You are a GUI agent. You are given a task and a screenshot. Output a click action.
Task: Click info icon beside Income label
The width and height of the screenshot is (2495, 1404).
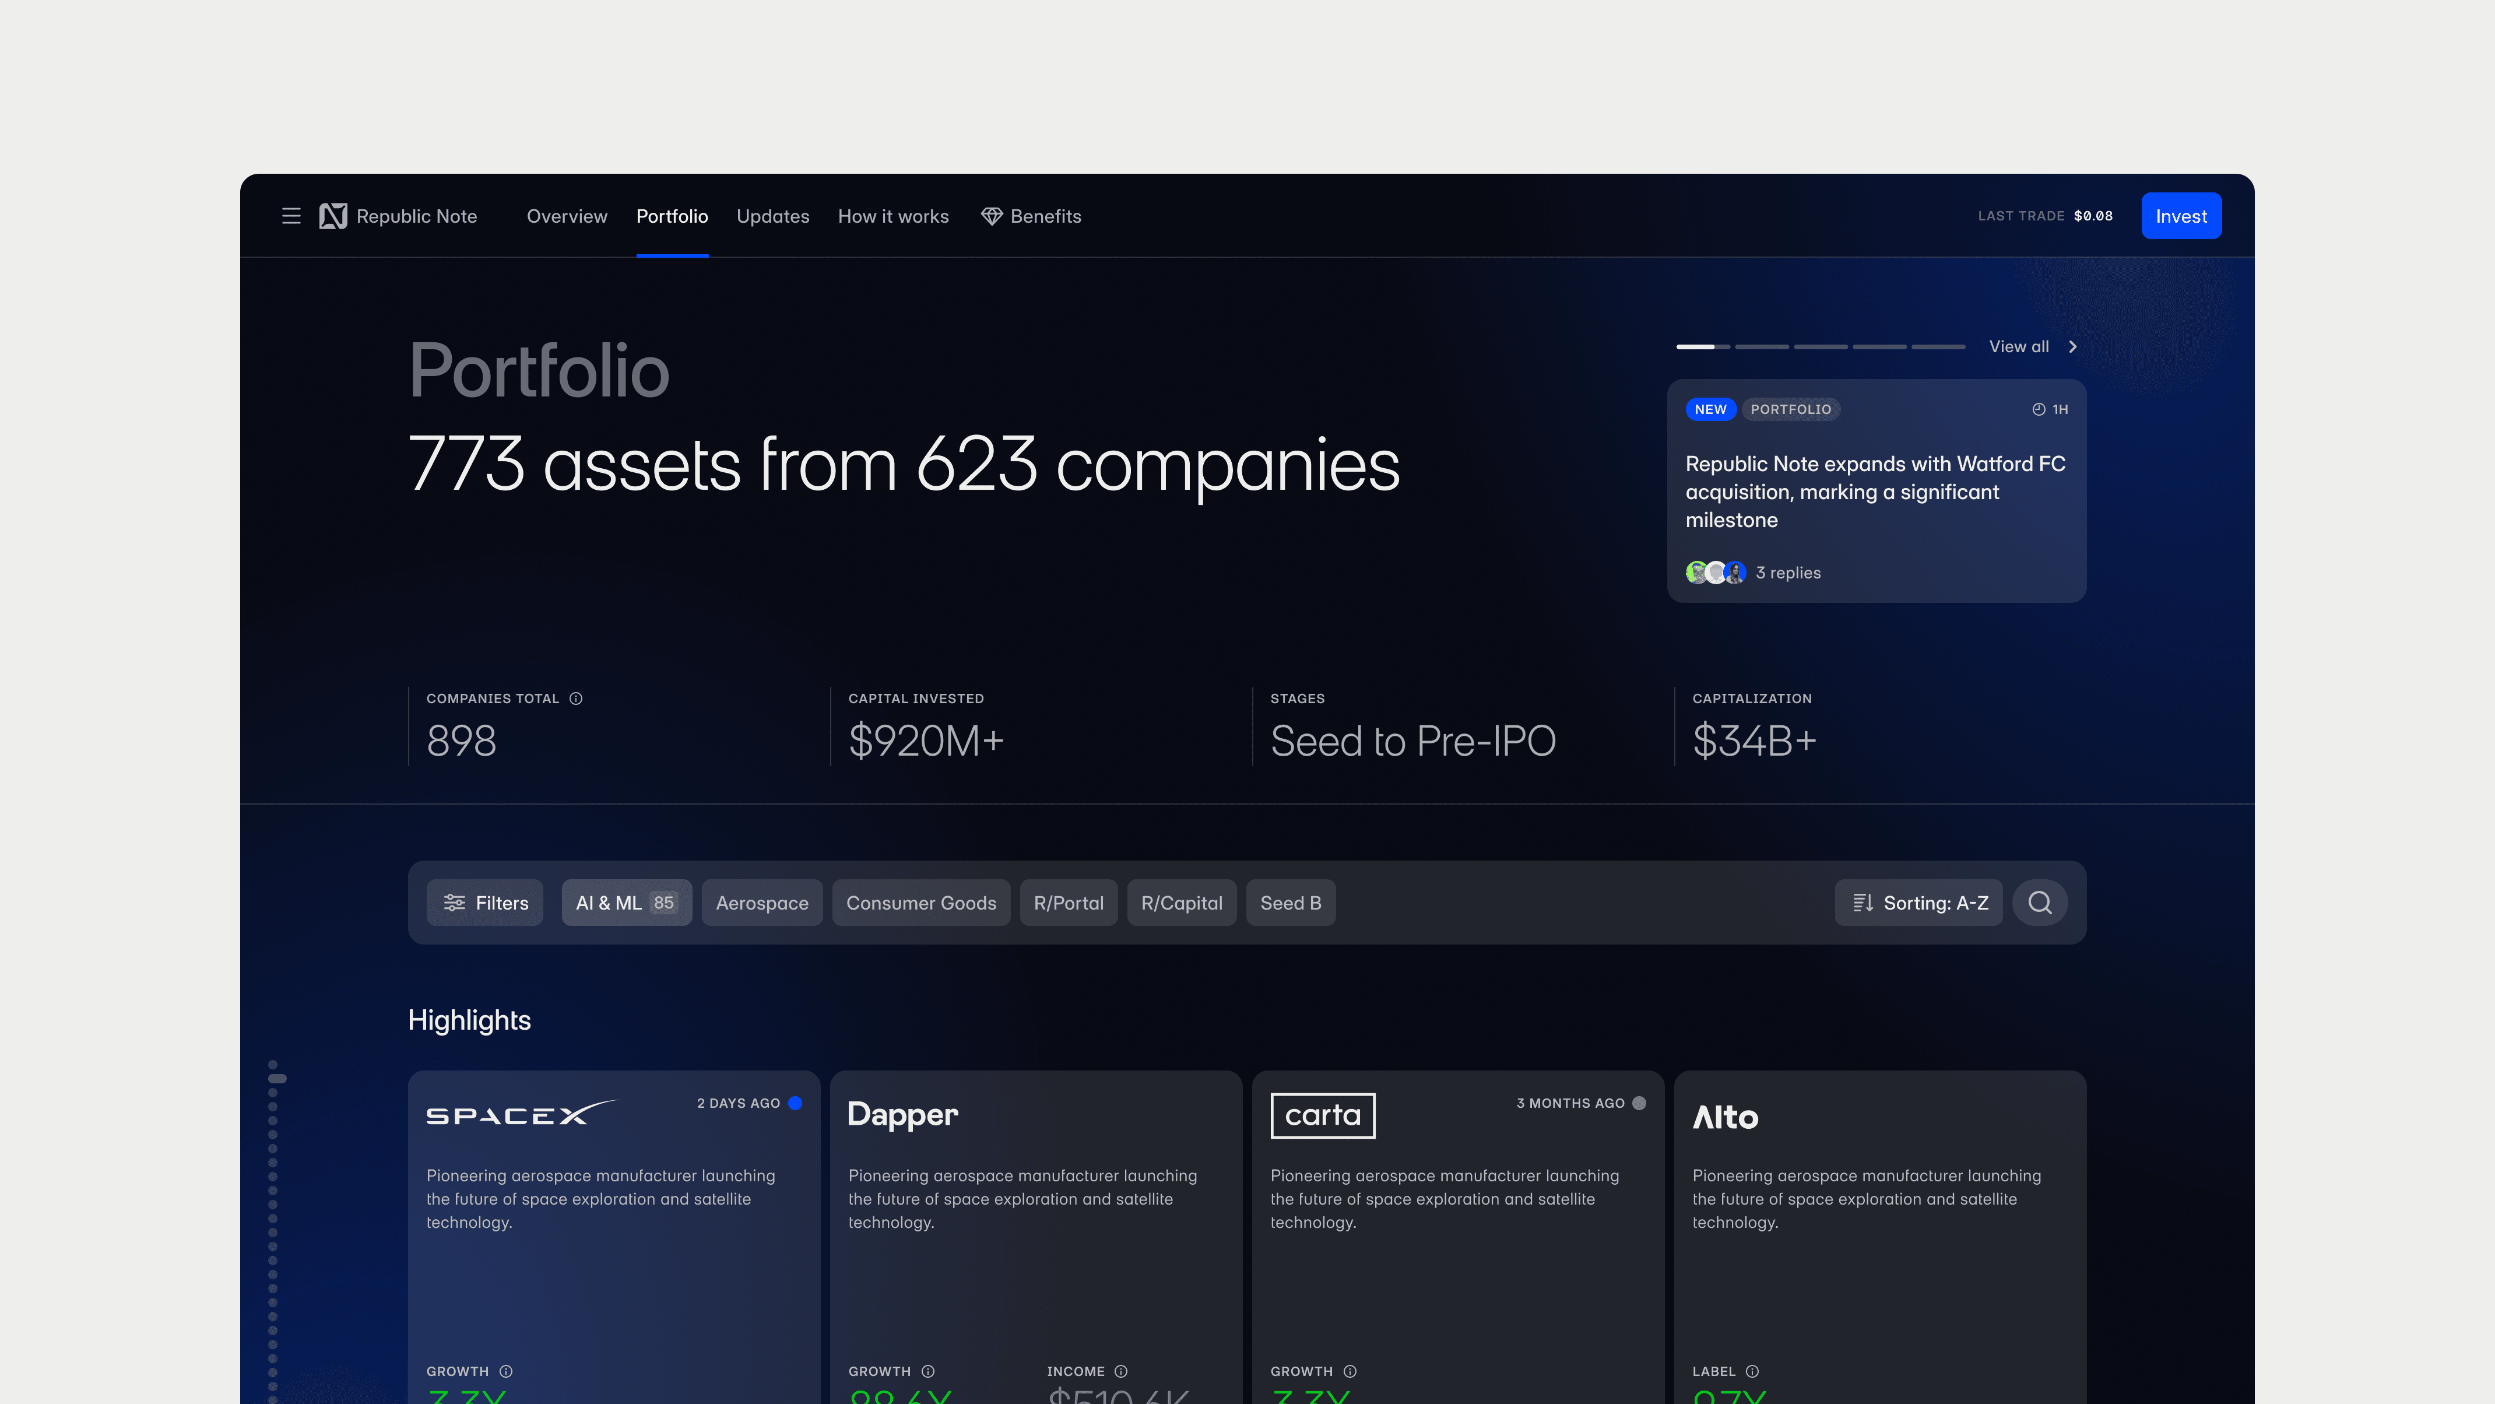[x=1120, y=1371]
